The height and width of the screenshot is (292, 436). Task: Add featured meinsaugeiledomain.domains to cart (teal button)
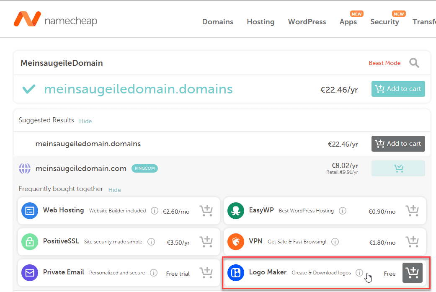398,89
